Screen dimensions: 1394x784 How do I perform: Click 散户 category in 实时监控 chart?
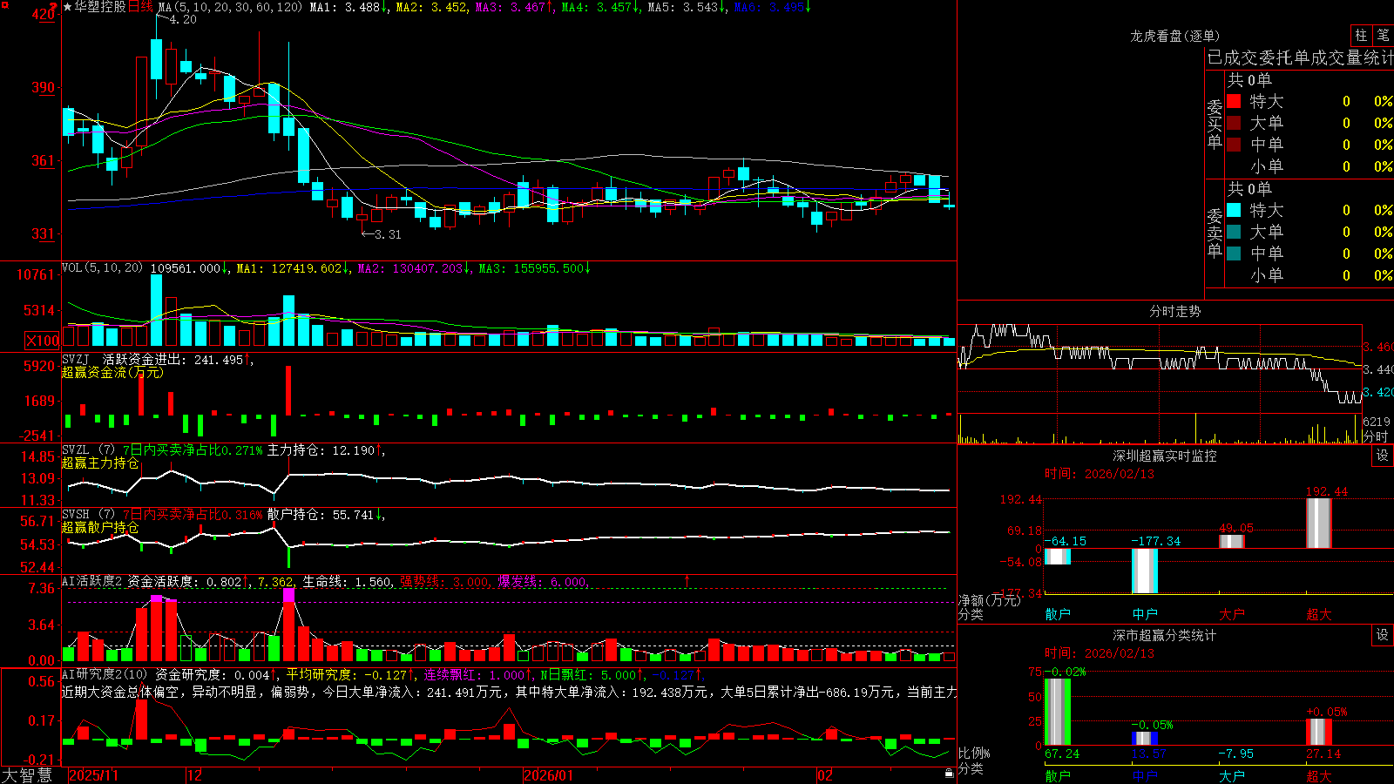pos(1058,614)
